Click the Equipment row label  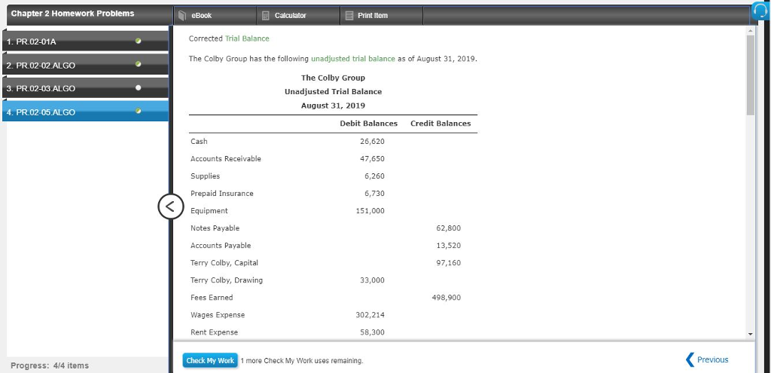[x=209, y=211]
